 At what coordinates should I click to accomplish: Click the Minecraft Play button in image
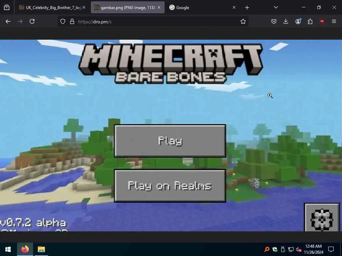(x=170, y=141)
